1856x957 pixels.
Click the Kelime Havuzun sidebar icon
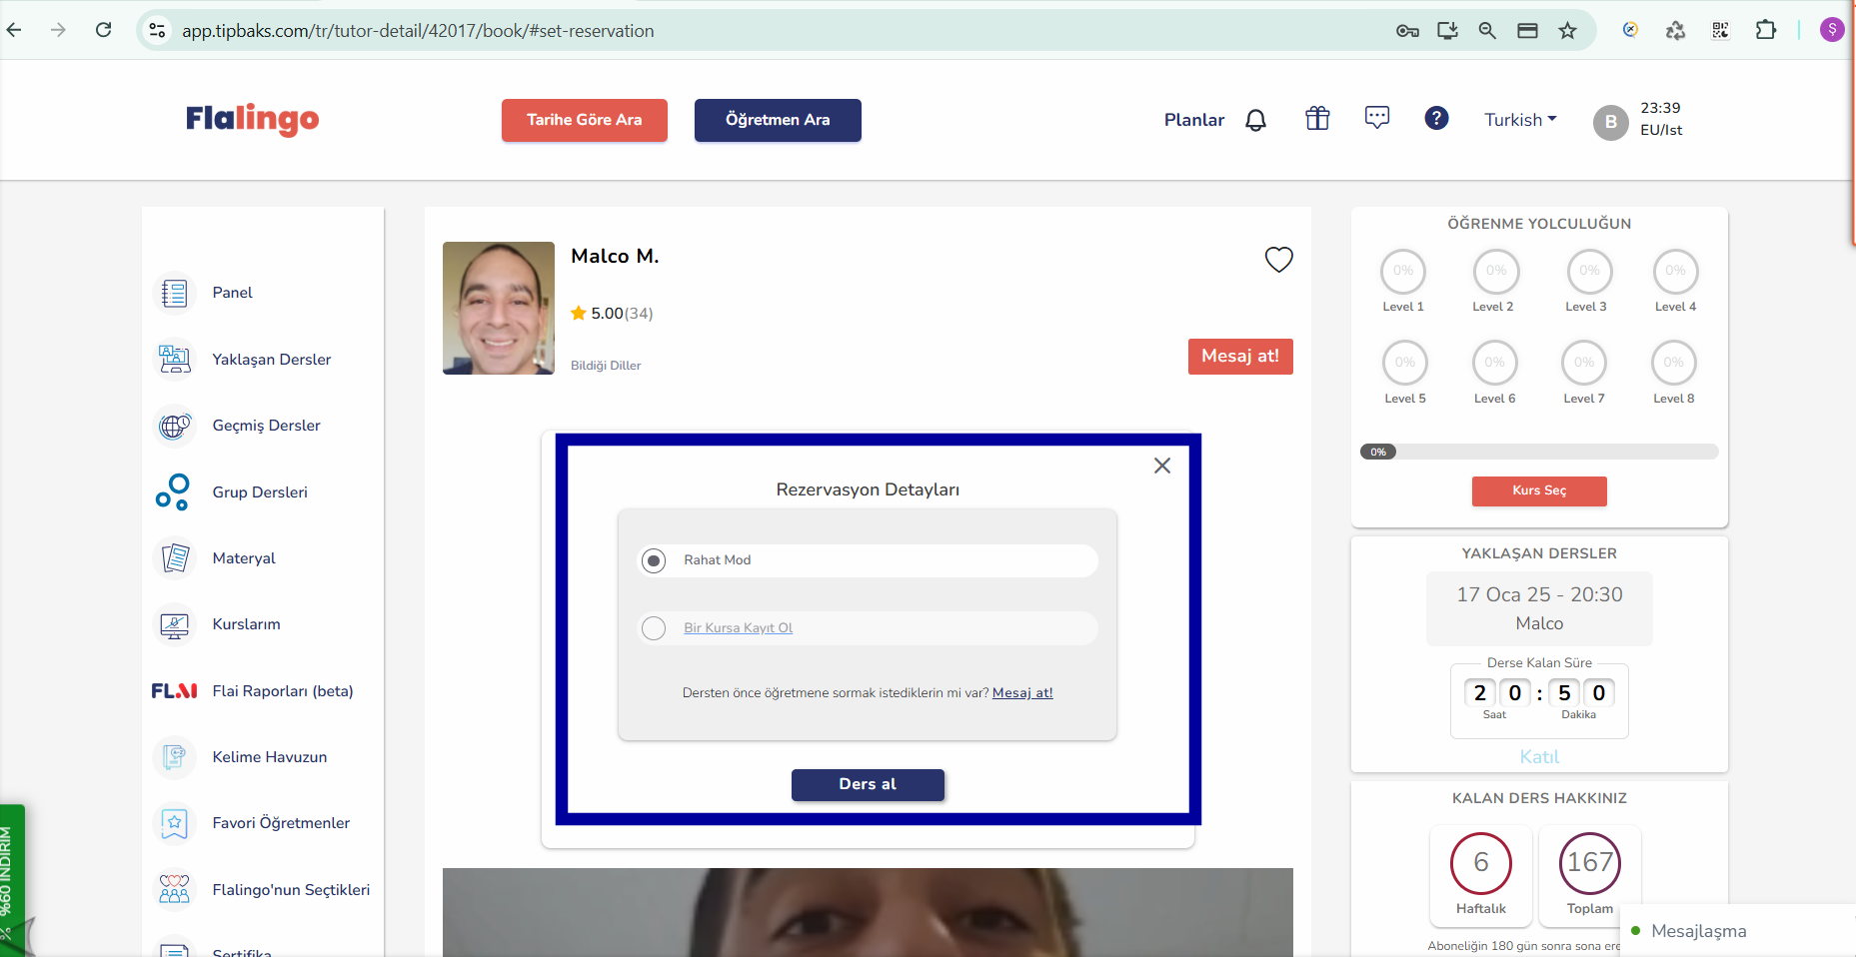tap(174, 756)
